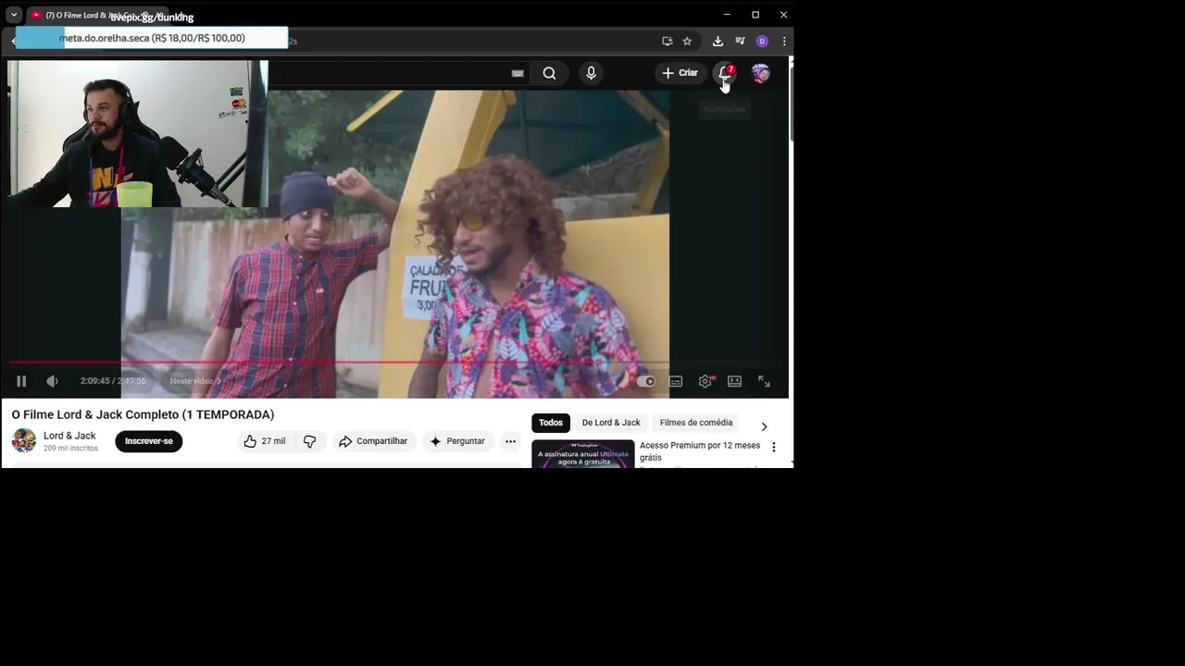Image resolution: width=1185 pixels, height=666 pixels.
Task: Open Chrome downloads
Action: (x=717, y=41)
